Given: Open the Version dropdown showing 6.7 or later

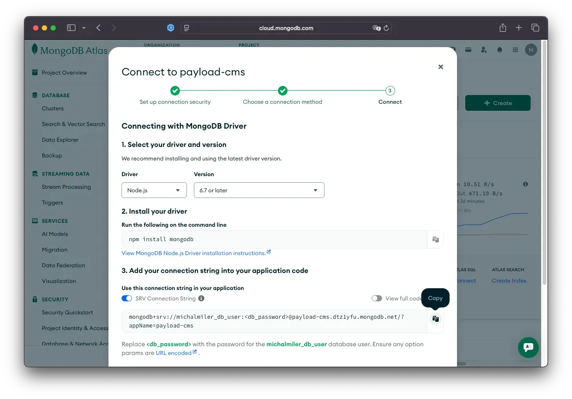Looking at the screenshot, I should coord(259,190).
